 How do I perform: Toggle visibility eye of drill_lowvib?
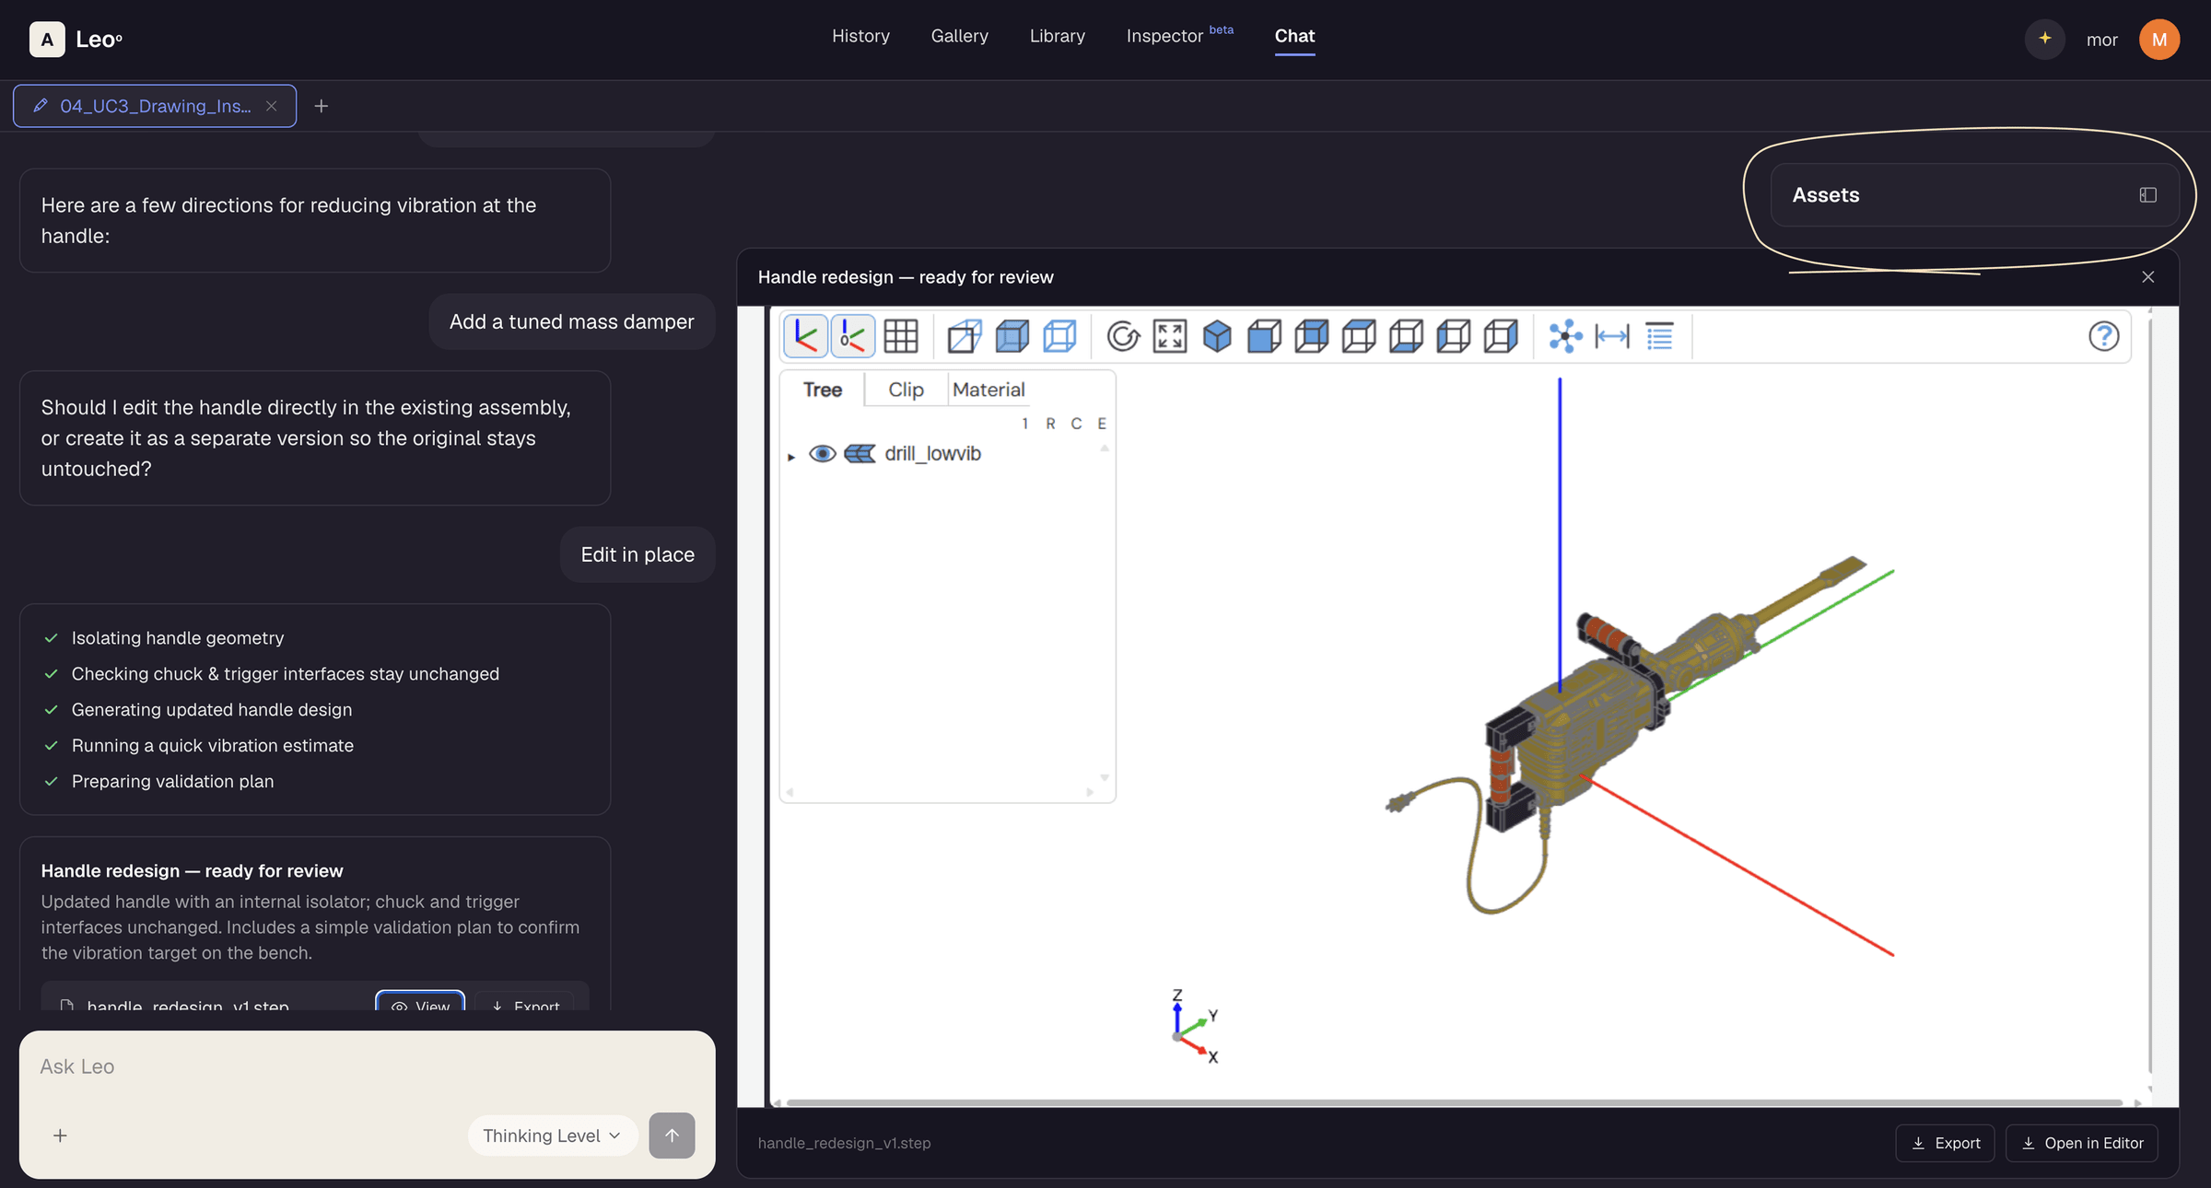823,453
